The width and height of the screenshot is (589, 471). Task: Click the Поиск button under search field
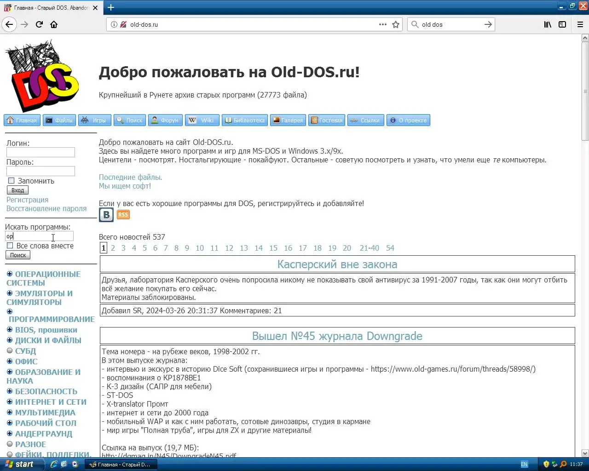[18, 255]
